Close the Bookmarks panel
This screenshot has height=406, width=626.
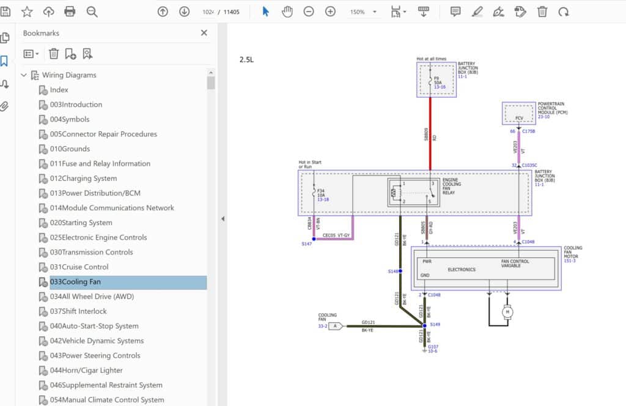[x=204, y=33]
